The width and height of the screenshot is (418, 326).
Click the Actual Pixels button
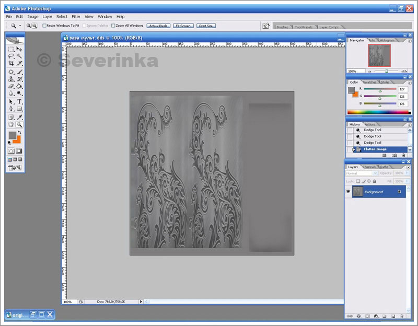(158, 25)
